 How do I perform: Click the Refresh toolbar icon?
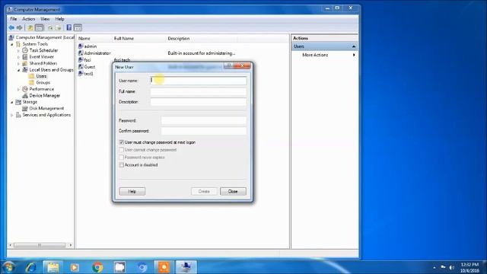pos(50,27)
